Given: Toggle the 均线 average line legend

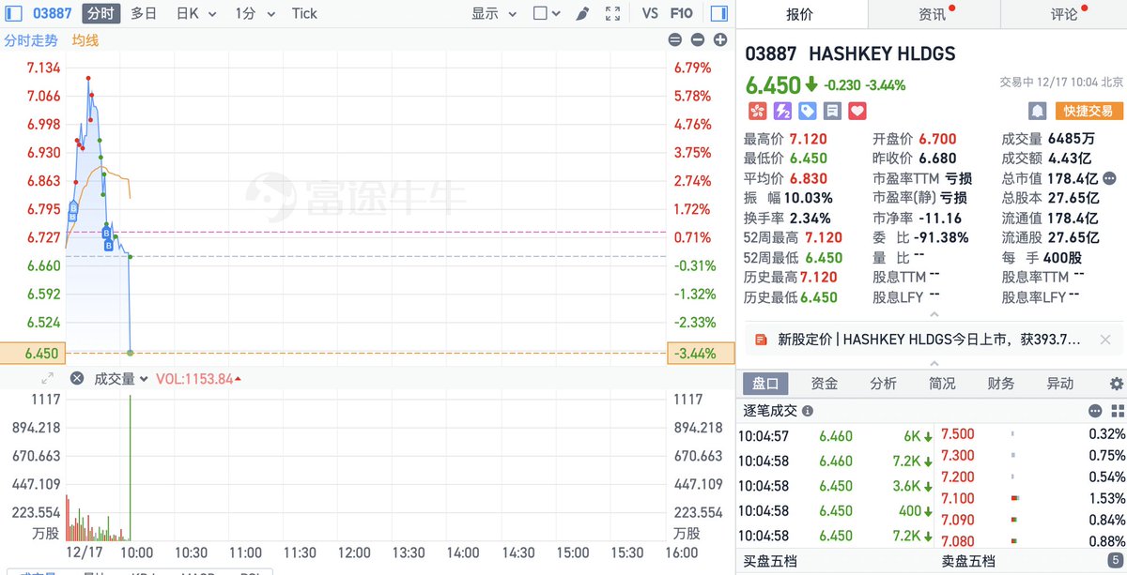Looking at the screenshot, I should 85,40.
